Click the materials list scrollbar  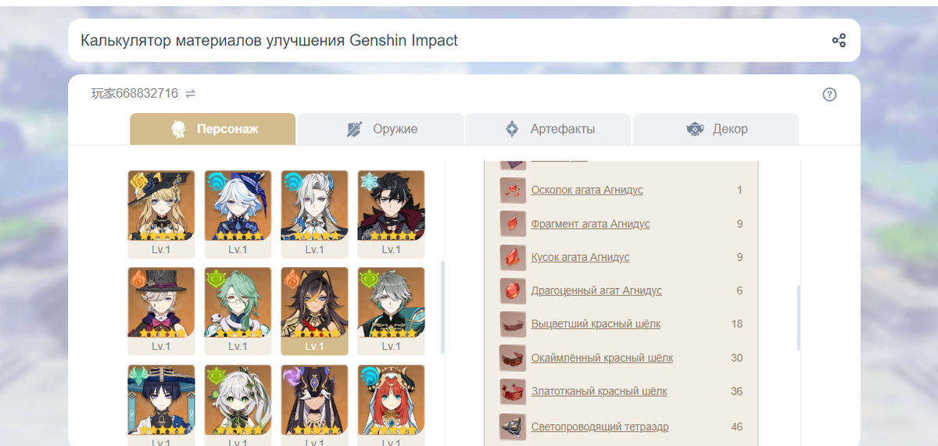pos(798,318)
